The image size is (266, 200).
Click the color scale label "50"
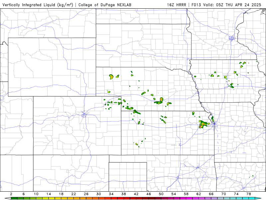click(161, 194)
